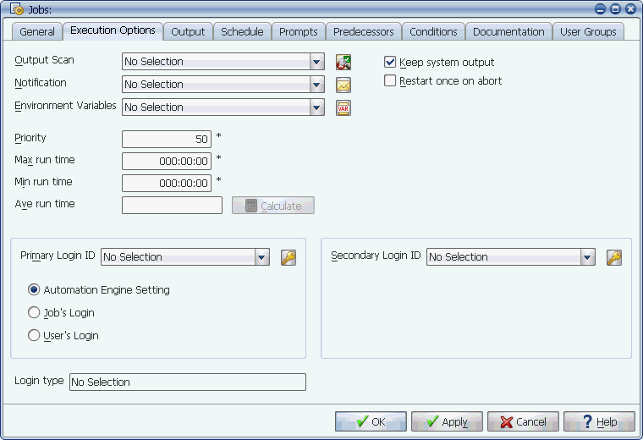
Task: Cancel the Jobs dialog
Action: click(x=523, y=421)
